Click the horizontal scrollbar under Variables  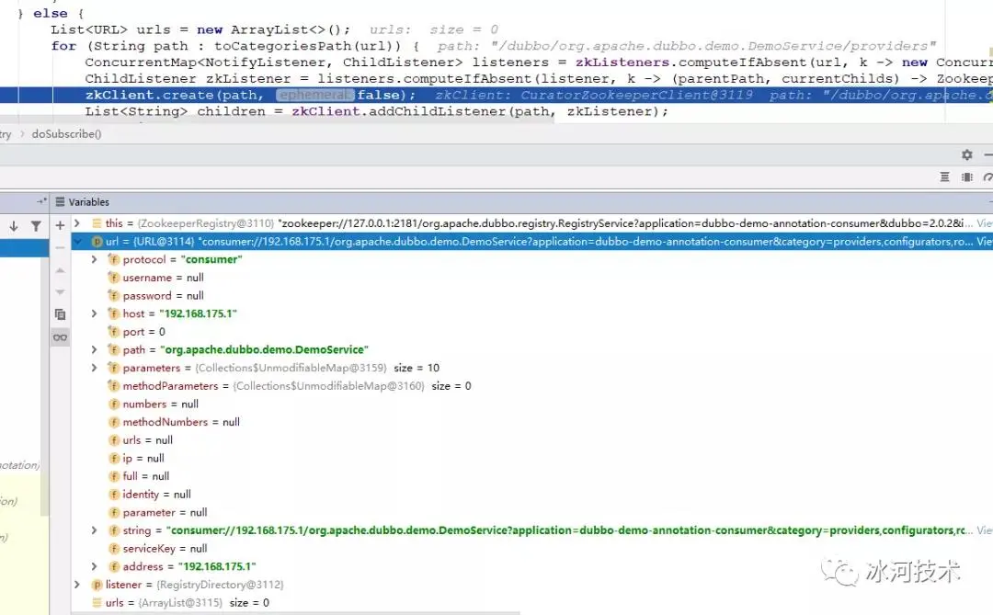(295, 613)
